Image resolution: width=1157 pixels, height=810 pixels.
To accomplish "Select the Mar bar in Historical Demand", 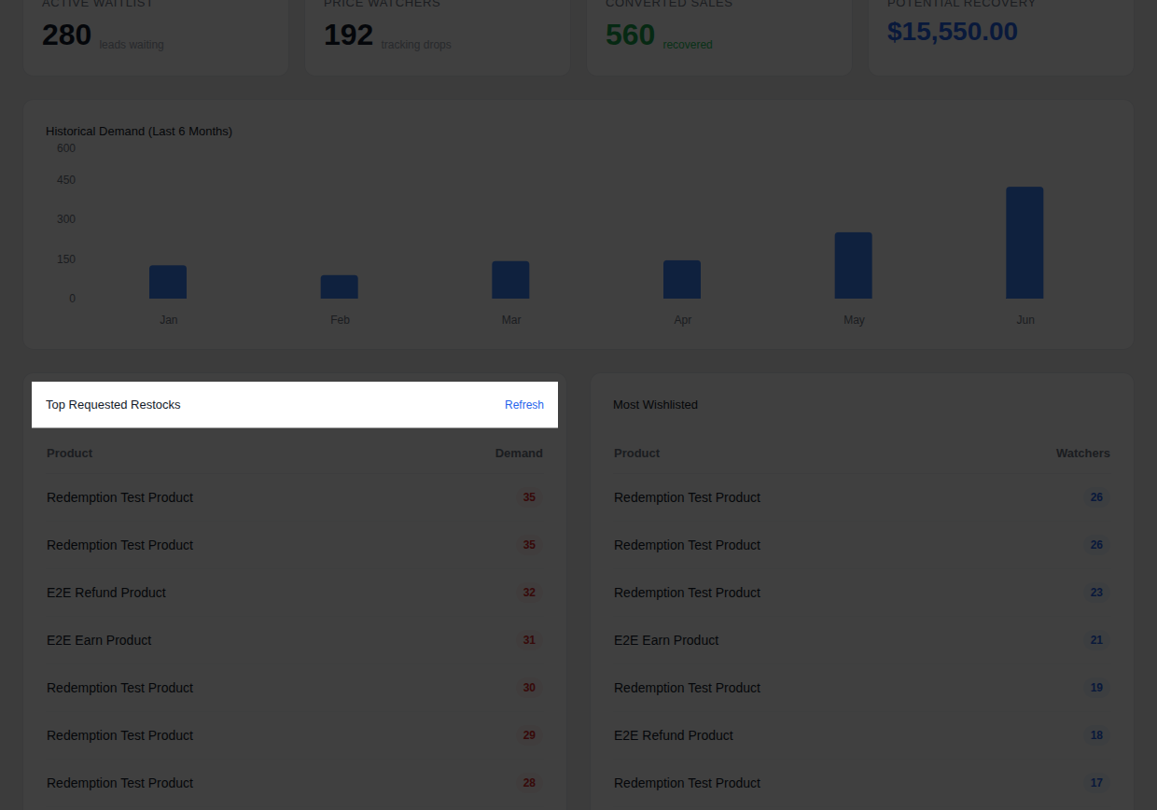I will (510, 280).
